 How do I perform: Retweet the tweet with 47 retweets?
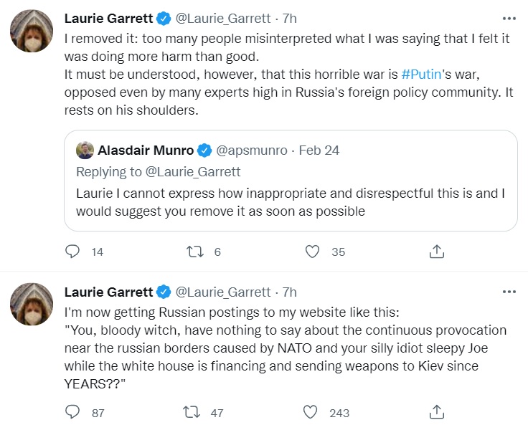(x=192, y=412)
